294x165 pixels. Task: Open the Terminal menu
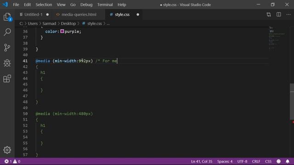(105, 5)
